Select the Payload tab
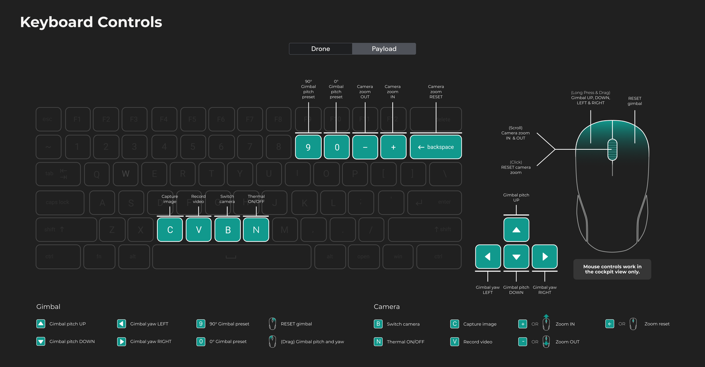This screenshot has height=367, width=705. point(384,49)
